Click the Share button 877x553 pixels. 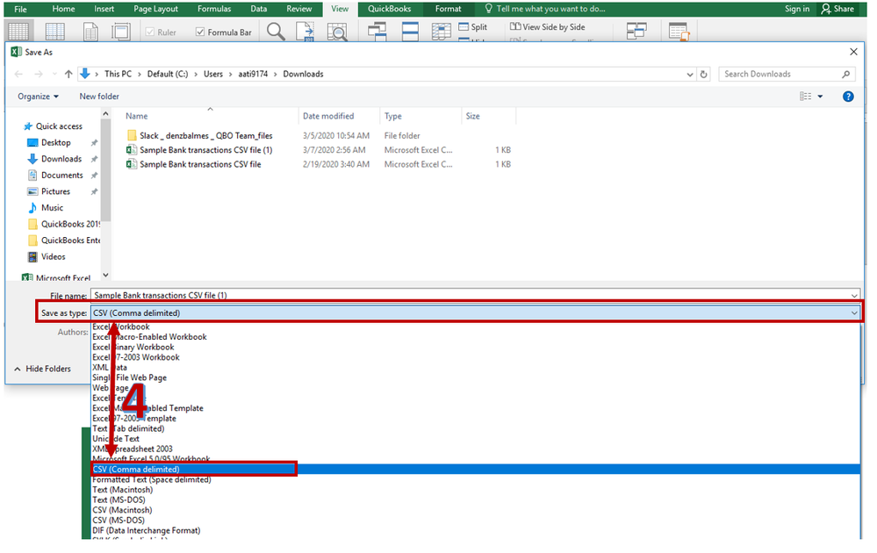point(837,9)
